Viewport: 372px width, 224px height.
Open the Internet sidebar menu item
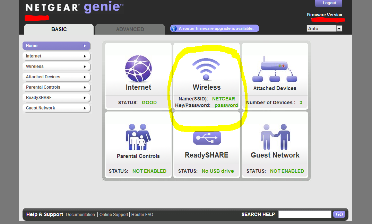(x=57, y=56)
